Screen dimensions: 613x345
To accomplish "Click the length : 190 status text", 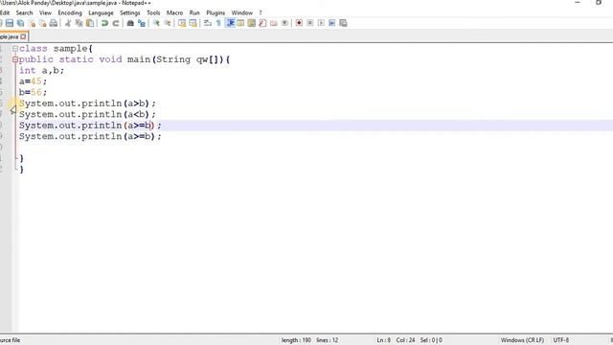I will click(x=296, y=340).
